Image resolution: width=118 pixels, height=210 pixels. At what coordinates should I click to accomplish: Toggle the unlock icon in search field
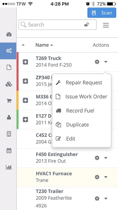tap(87, 25)
